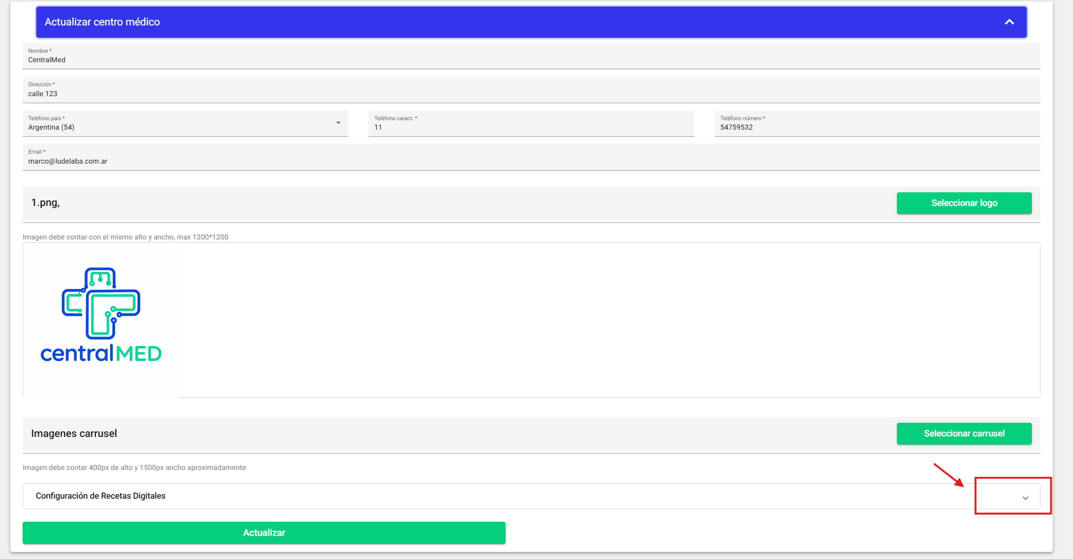The height and width of the screenshot is (559, 1073).
Task: Open the Teléfono país Argentina (54) combo box
Action: (185, 123)
